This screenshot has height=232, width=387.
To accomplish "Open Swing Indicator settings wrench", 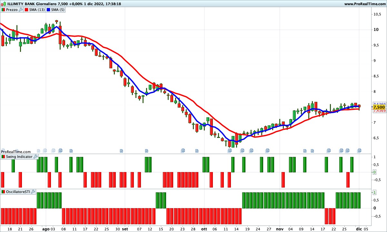I will 35,157.
